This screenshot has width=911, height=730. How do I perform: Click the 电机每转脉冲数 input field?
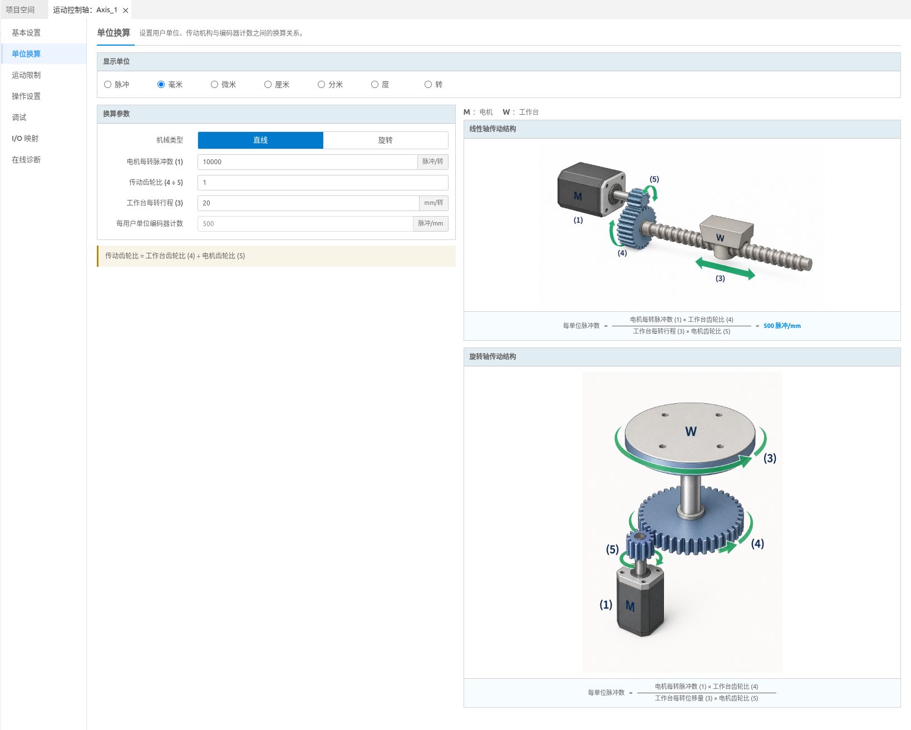308,162
